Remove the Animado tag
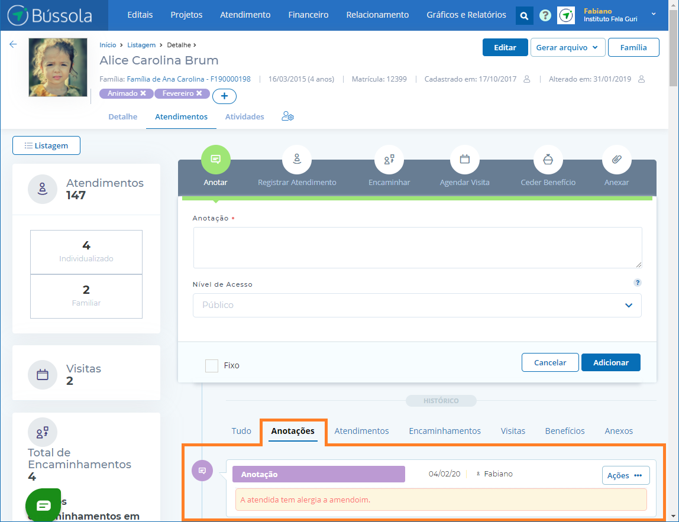 143,93
